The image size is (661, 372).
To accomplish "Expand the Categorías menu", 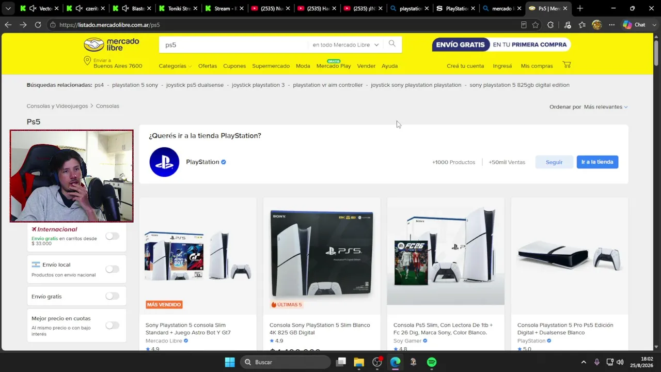I will (x=175, y=66).
